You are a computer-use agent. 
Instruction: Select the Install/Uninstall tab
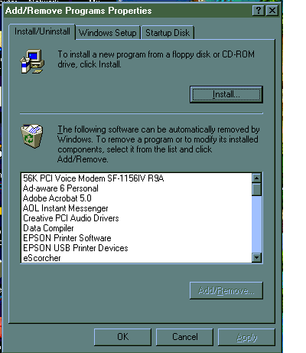click(42, 31)
